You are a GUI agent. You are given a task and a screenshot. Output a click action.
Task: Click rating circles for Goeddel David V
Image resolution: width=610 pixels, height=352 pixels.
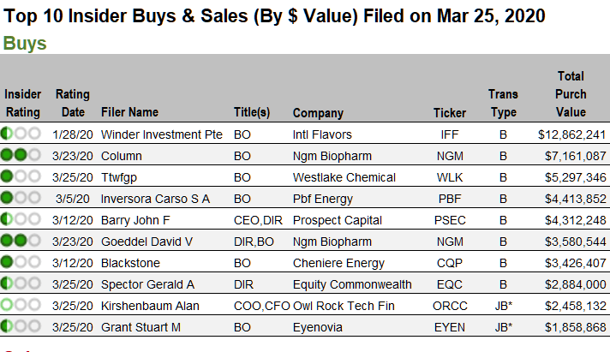[x=21, y=242]
